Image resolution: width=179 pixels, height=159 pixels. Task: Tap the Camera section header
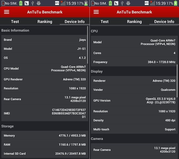click(x=97, y=139)
